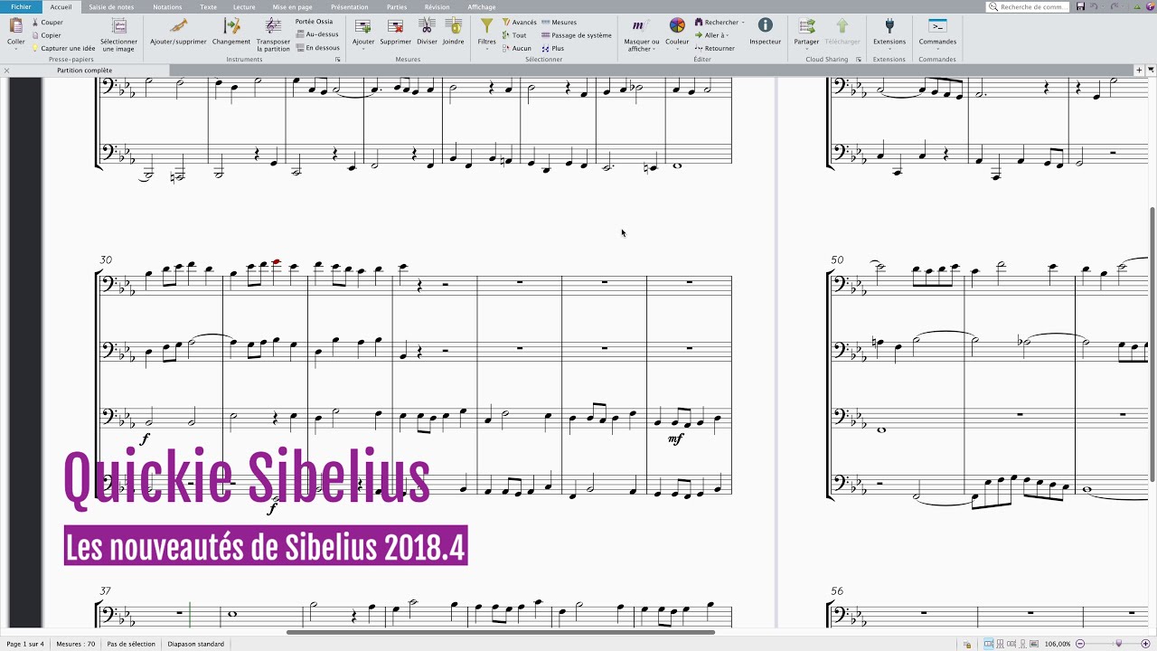This screenshot has height=651, width=1157.
Task: Click Transposer la partition icon
Action: coord(273,26)
